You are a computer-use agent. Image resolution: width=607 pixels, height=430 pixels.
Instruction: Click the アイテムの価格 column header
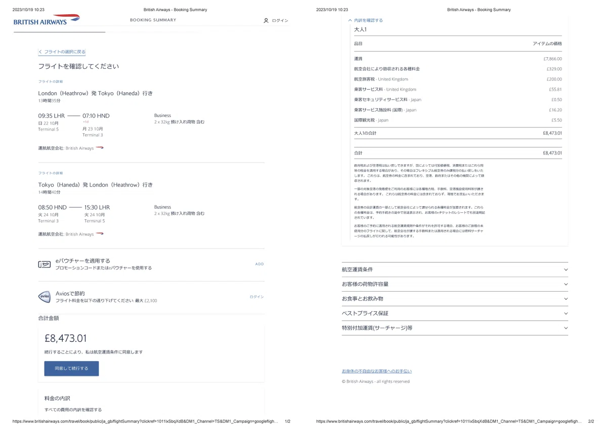coord(547,44)
